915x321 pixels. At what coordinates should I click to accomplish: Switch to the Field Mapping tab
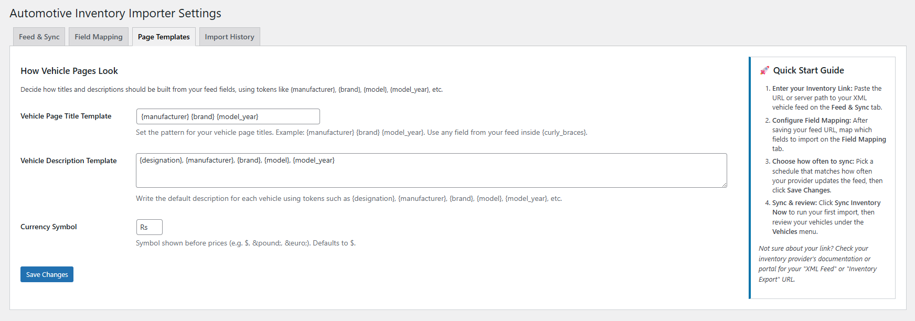coord(99,37)
